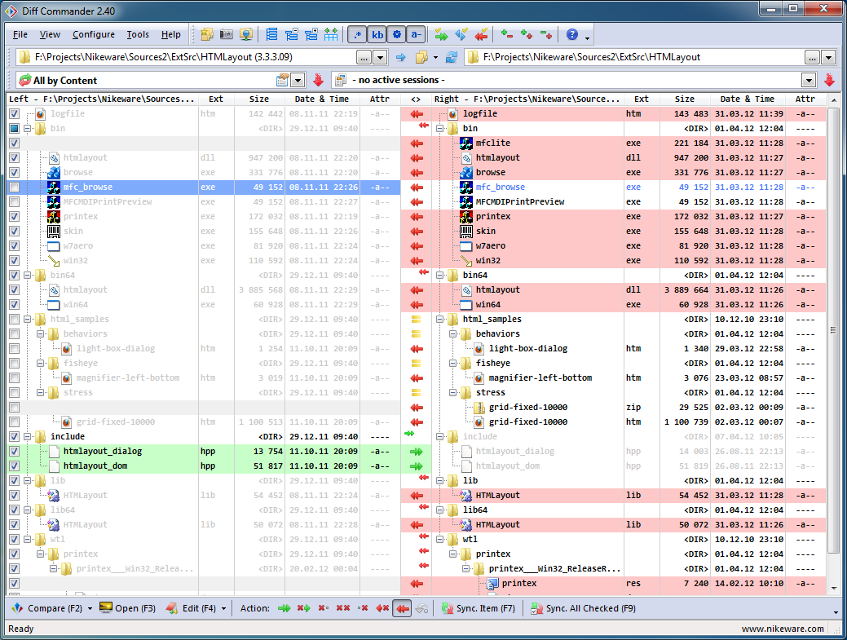Toggle the wildcard filter (.*) button
This screenshot has height=640, width=847.
tap(357, 34)
